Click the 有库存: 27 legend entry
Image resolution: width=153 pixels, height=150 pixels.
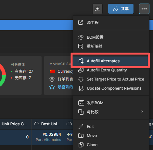tap(22, 71)
